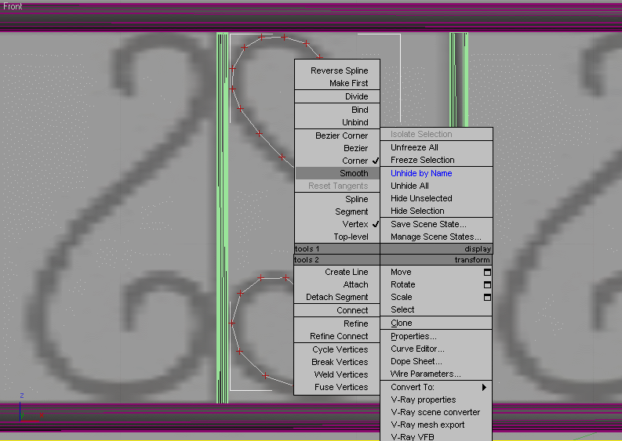Open Save Scene State dialog
This screenshot has height=441, width=622.
pyautogui.click(x=428, y=224)
